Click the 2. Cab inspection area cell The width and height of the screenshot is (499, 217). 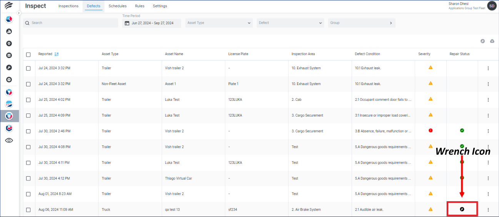coord(297,100)
